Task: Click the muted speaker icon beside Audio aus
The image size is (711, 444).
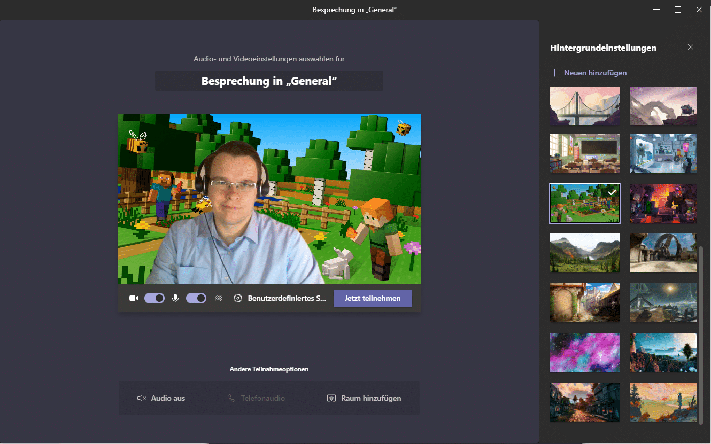Action: pyautogui.click(x=142, y=398)
